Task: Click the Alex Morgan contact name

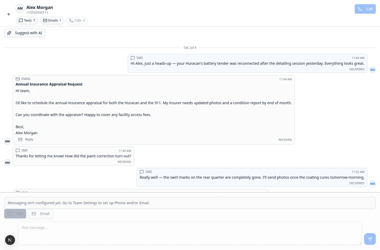Action: click(40, 7)
